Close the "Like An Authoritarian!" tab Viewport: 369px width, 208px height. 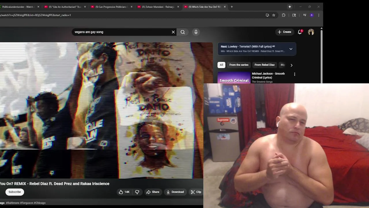[x=85, y=7]
